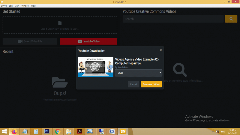Expand the 360p quality dropdown

pyautogui.click(x=138, y=73)
